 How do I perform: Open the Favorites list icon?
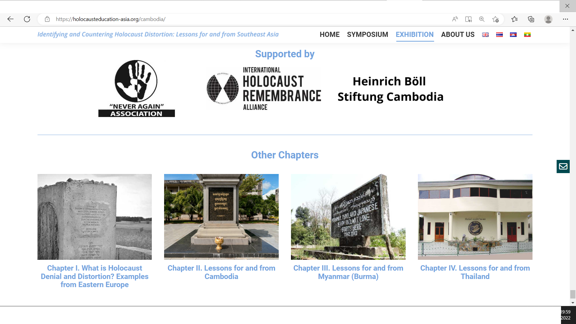pos(514,19)
